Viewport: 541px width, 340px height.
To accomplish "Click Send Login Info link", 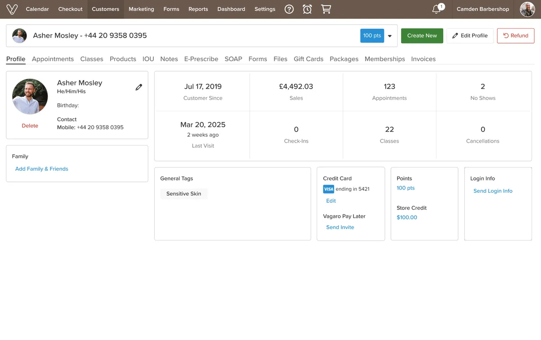I will [x=493, y=191].
